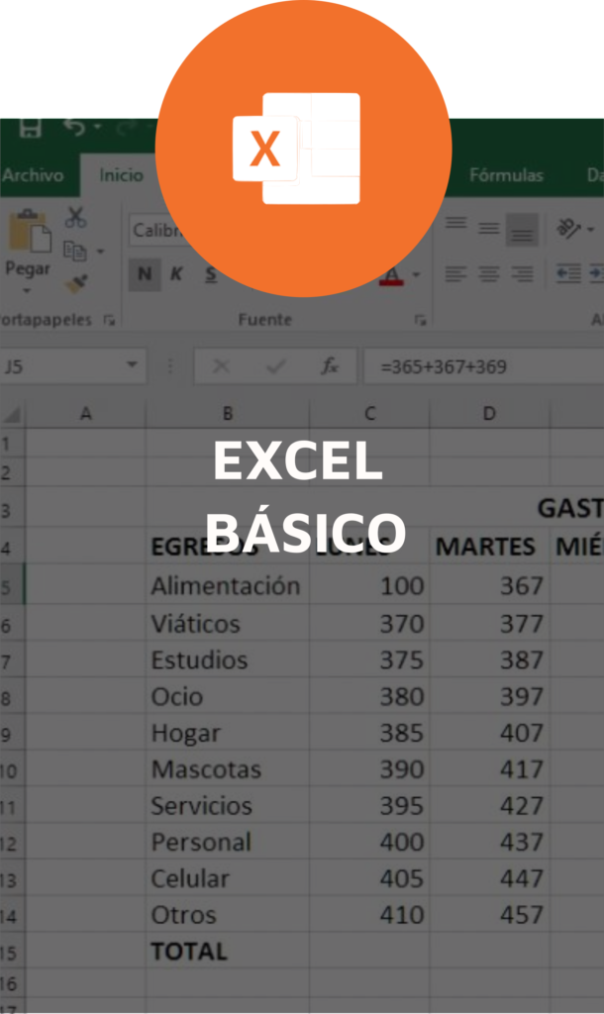Toggle underline with the S button
The image size is (604, 1014).
coord(211,274)
